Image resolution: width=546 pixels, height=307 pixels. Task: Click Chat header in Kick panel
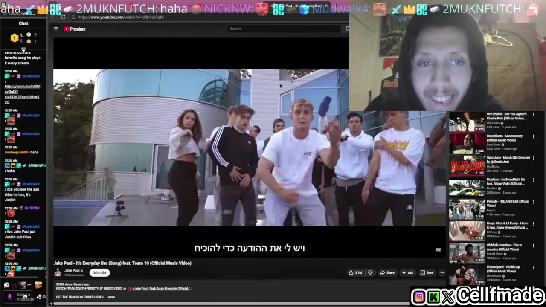tap(23, 23)
